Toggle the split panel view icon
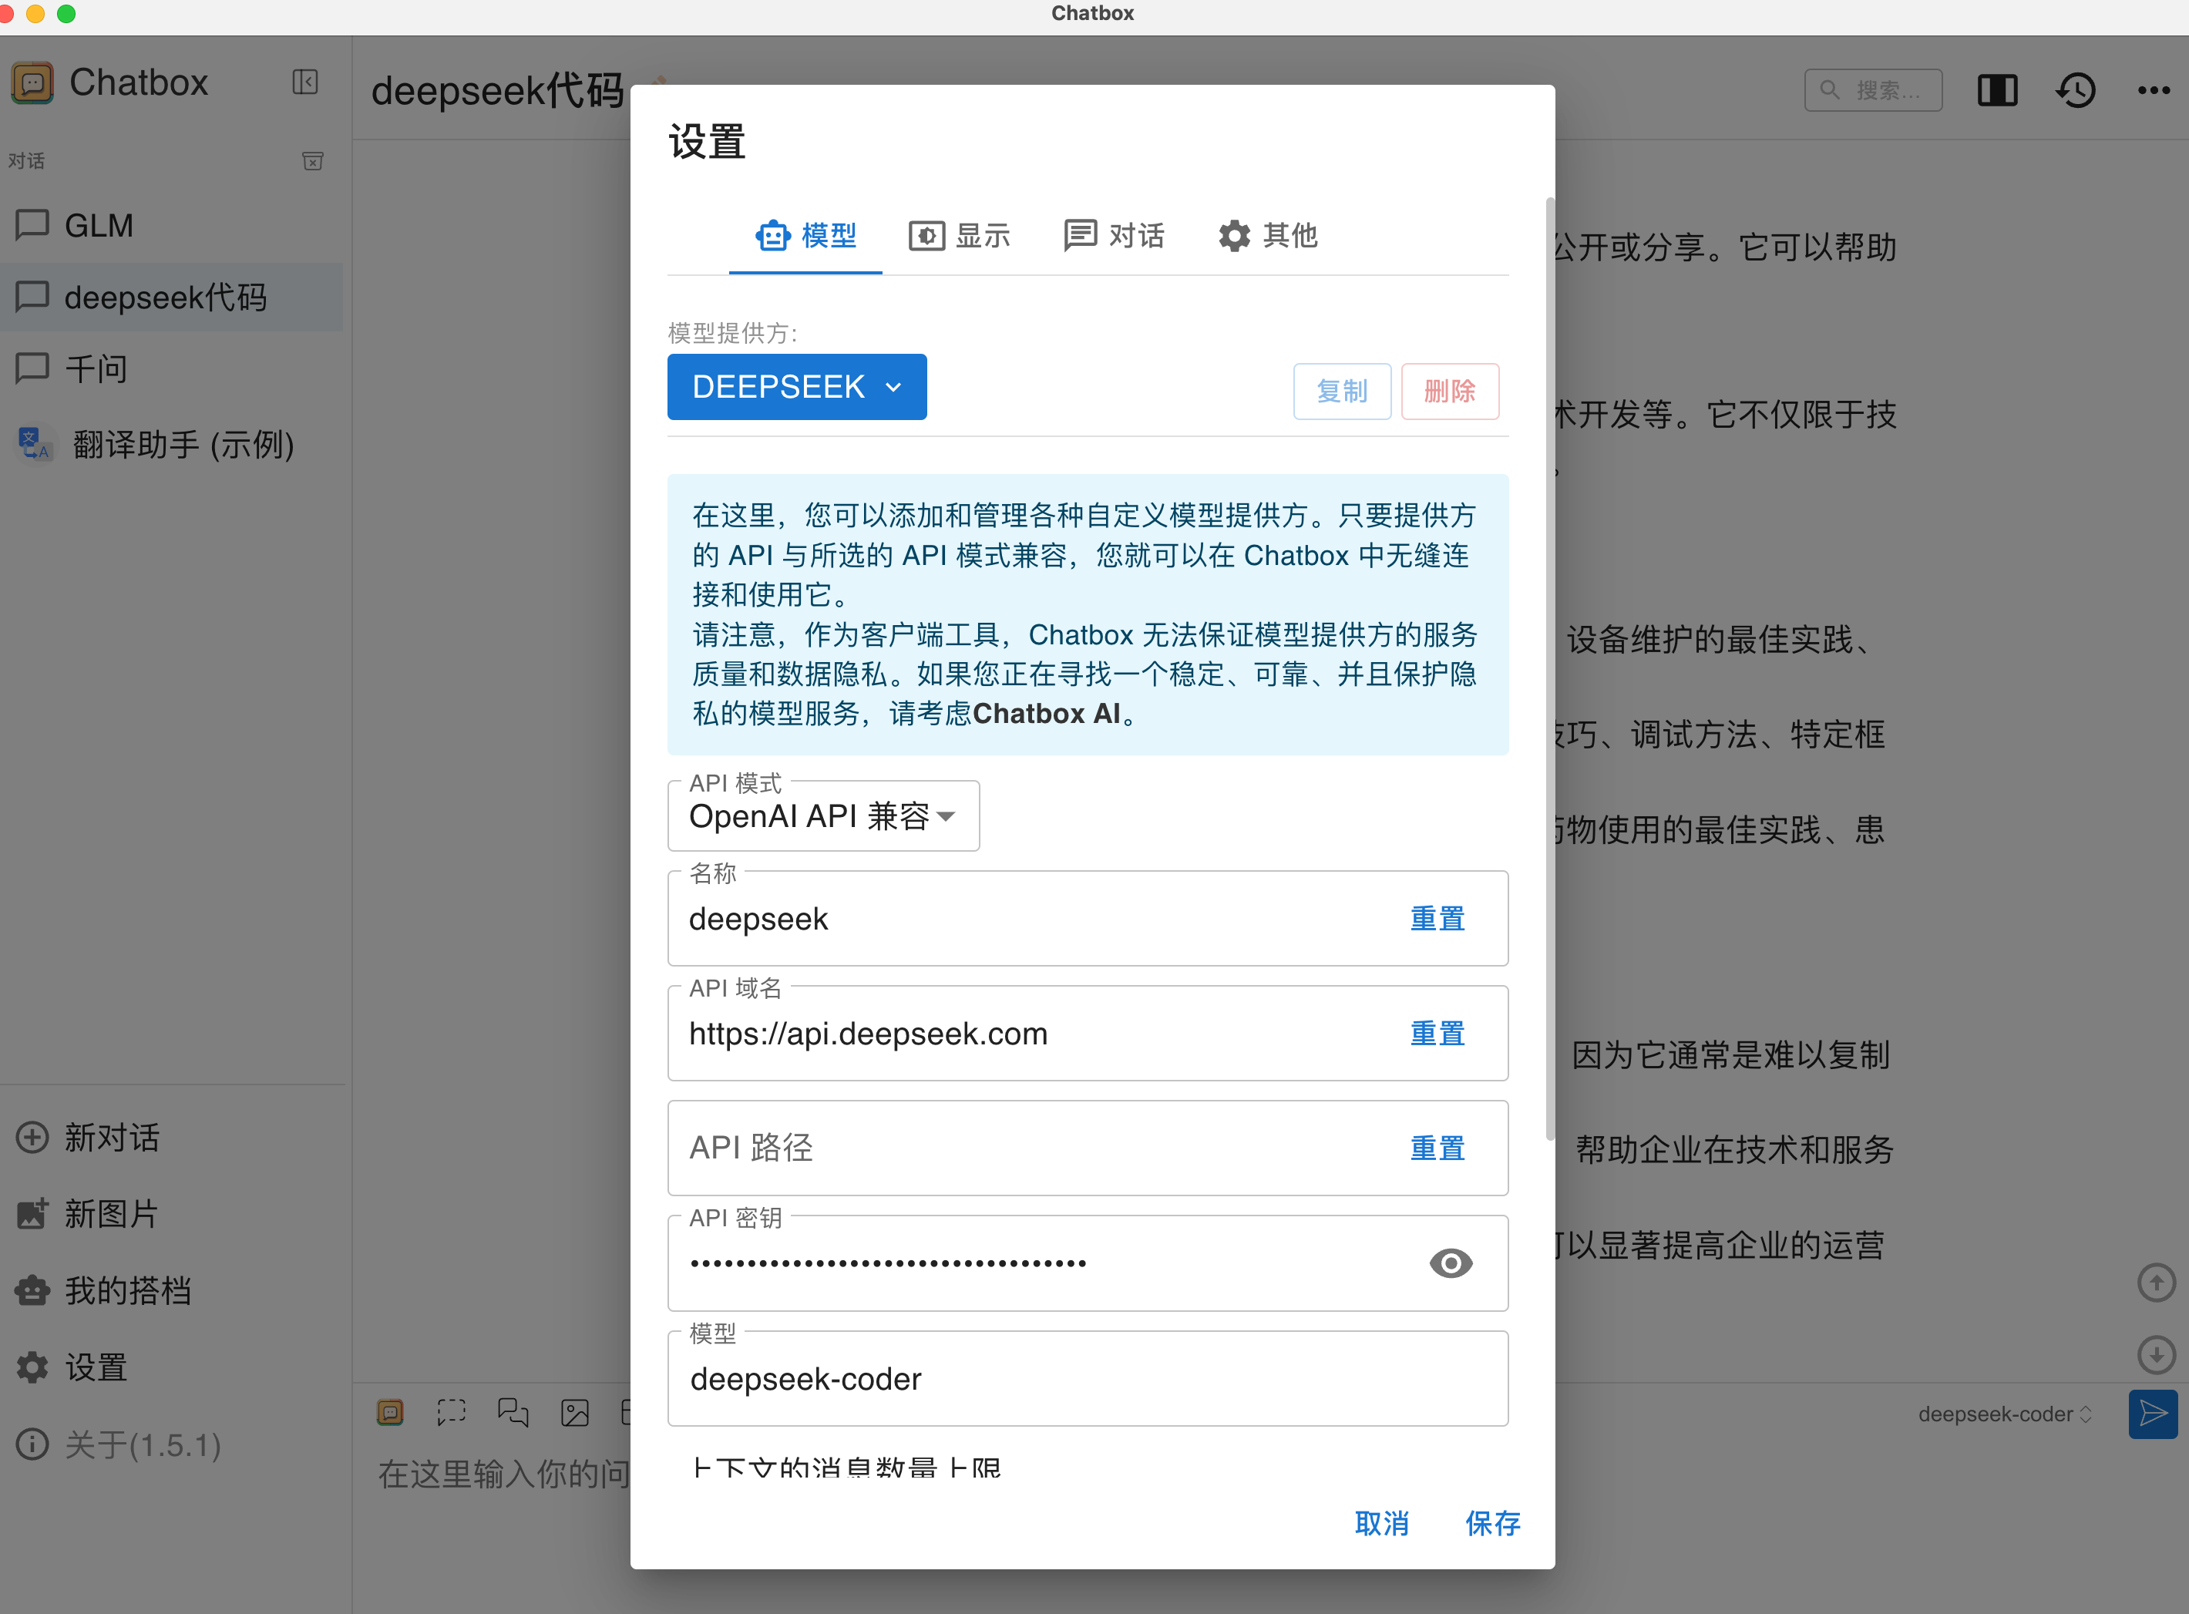 coord(1996,90)
